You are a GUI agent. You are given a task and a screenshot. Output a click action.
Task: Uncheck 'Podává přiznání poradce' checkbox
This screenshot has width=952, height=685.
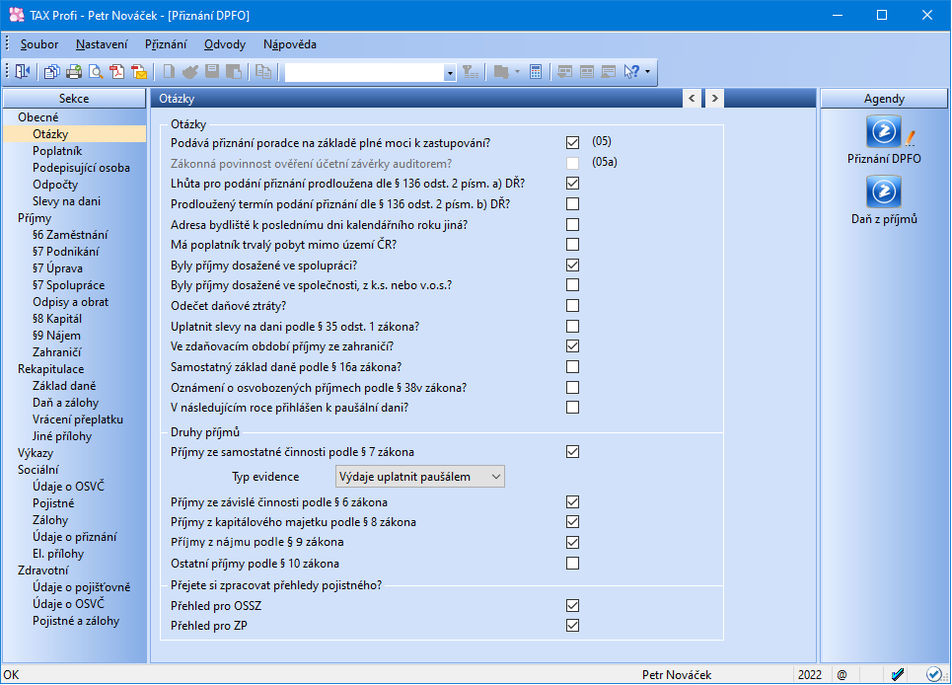572,143
